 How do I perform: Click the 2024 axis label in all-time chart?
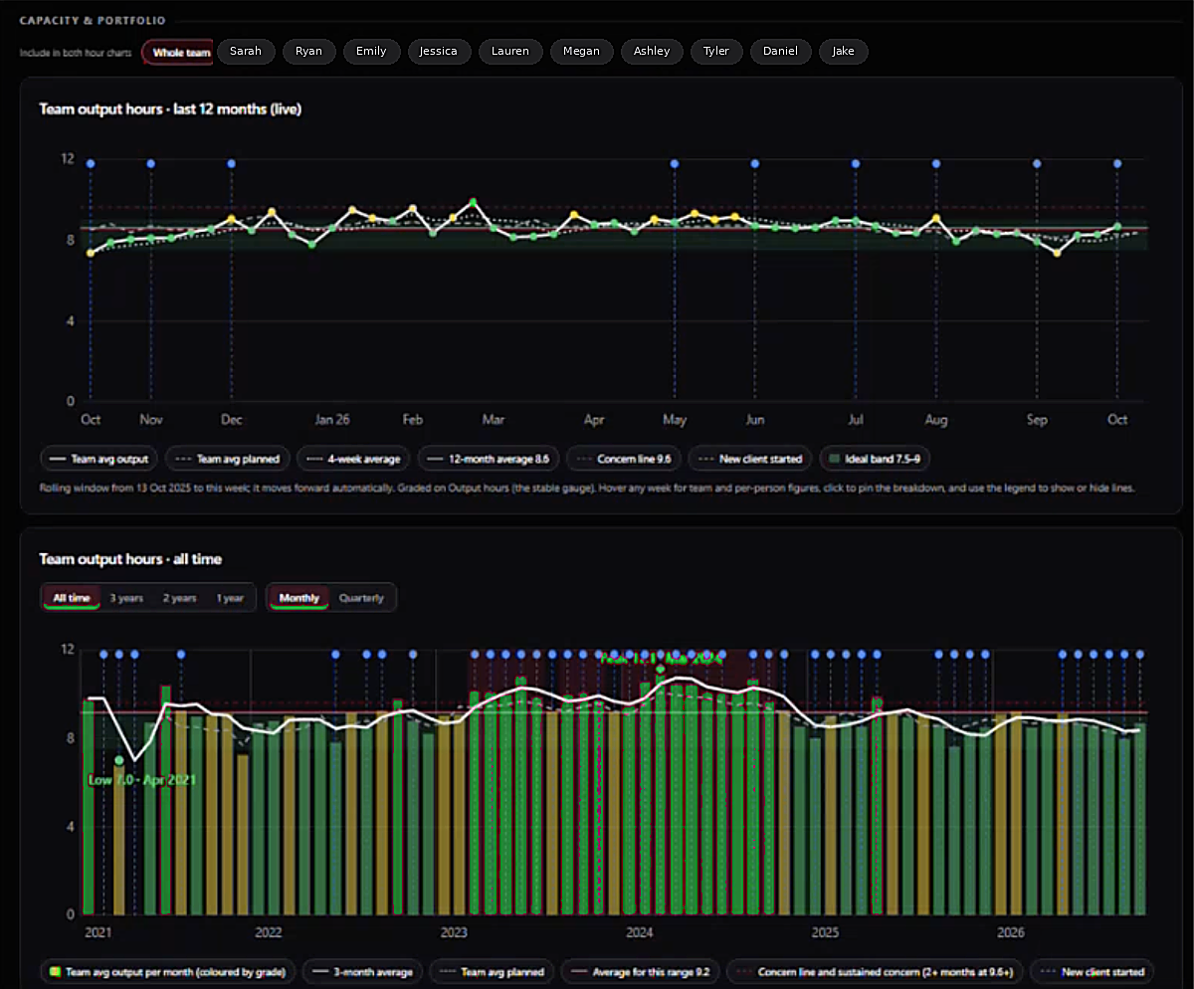(x=640, y=932)
